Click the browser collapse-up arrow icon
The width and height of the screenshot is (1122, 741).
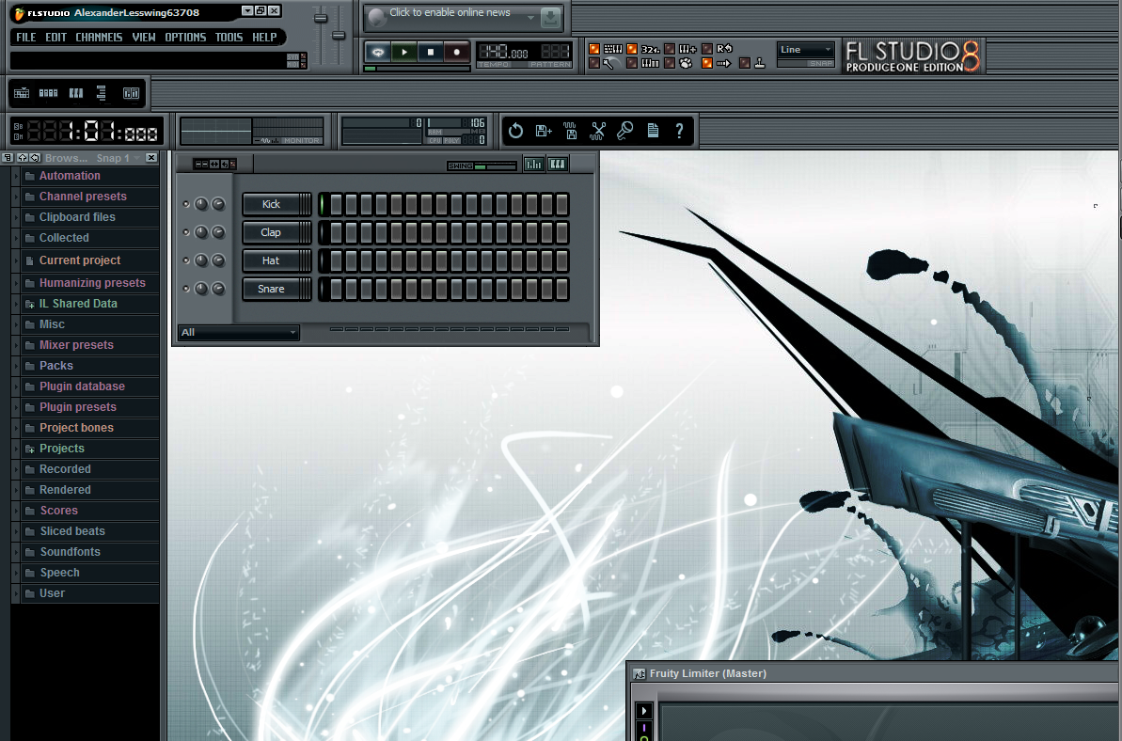click(x=23, y=158)
